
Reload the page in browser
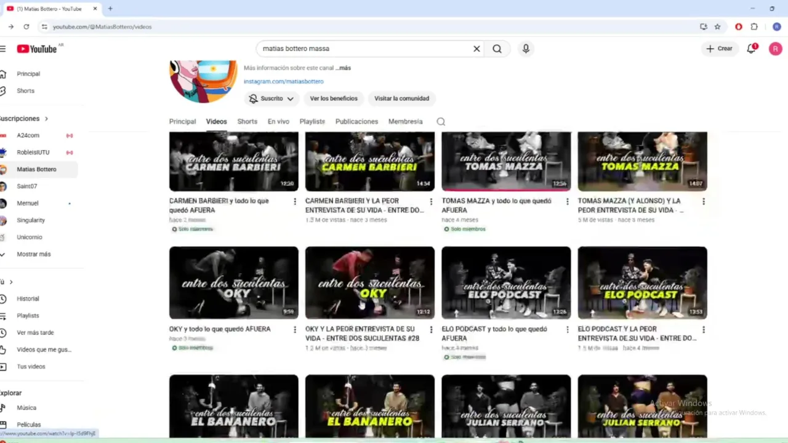[x=26, y=26]
